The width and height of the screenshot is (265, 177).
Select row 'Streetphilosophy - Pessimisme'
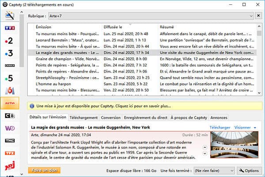(142, 77)
